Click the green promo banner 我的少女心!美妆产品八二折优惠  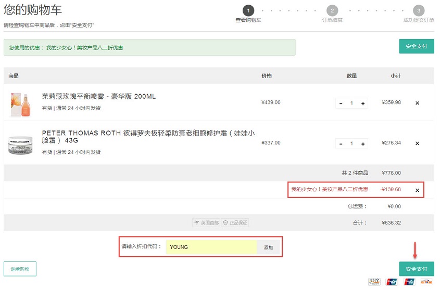coord(149,47)
